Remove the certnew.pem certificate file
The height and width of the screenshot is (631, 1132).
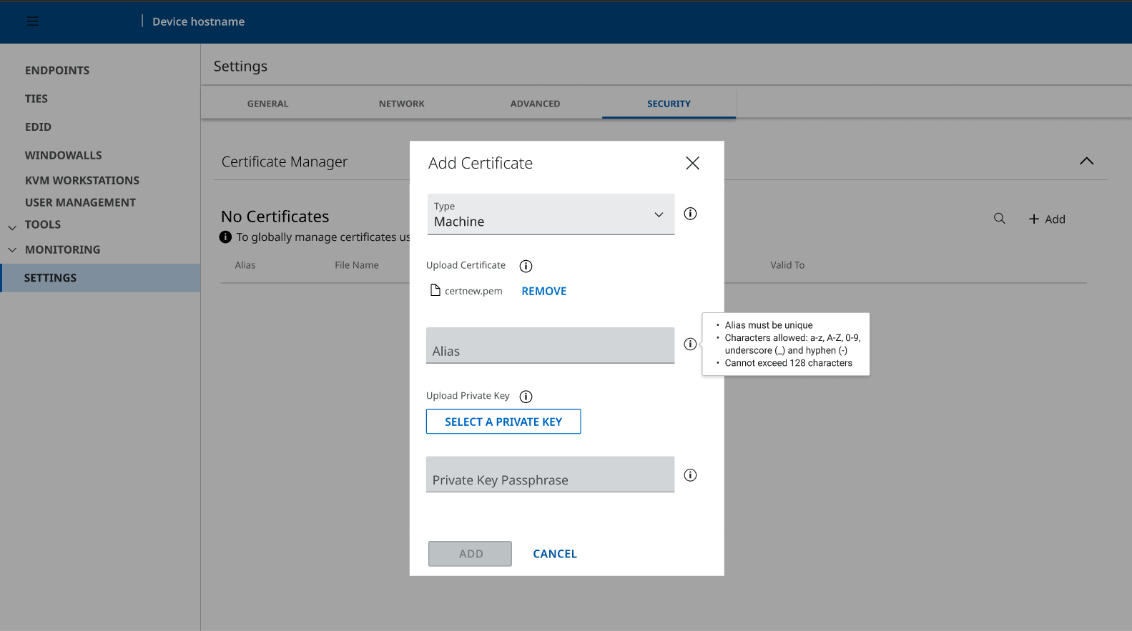(543, 291)
